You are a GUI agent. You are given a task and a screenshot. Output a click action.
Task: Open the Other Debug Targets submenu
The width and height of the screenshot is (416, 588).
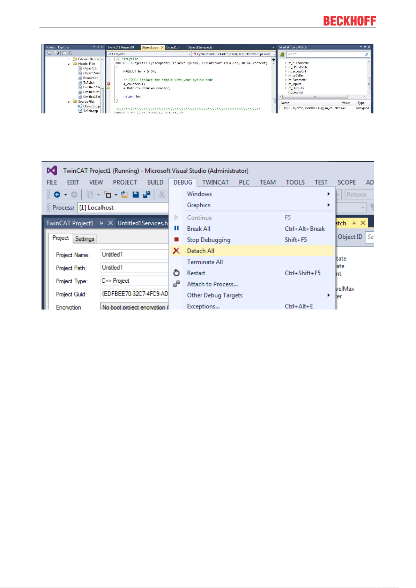tap(252, 295)
